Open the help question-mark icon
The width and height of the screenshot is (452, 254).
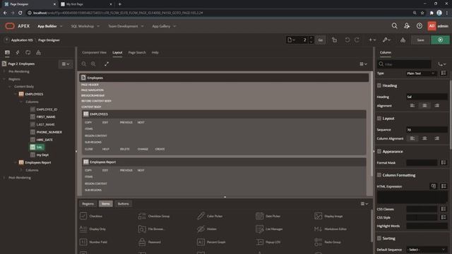click(419, 26)
